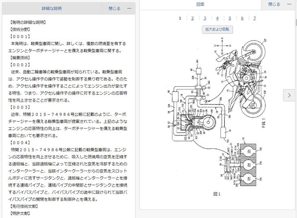Select paragraph number 【0002】
The image size is (297, 218).
[20, 65]
